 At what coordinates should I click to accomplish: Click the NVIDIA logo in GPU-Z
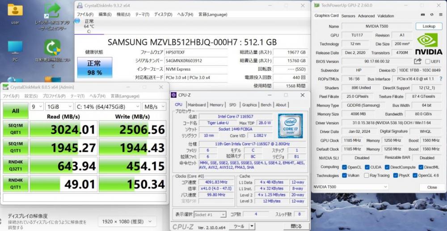coord(429,44)
